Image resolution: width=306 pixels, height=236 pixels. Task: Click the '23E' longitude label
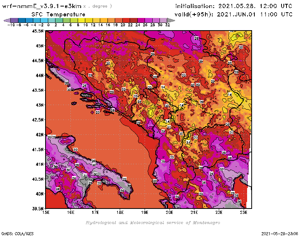pos(244,212)
